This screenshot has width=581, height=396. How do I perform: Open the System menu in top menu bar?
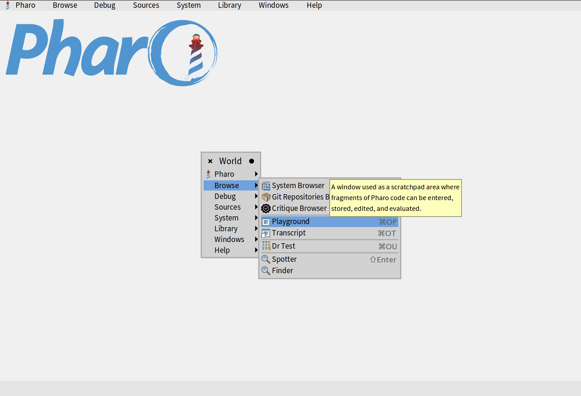188,5
